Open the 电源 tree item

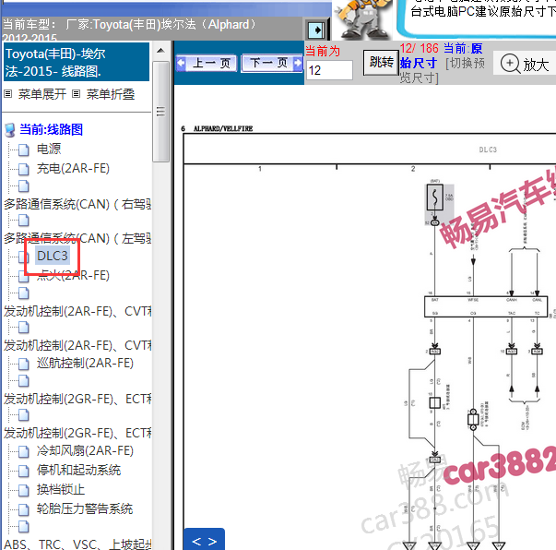tap(49, 149)
